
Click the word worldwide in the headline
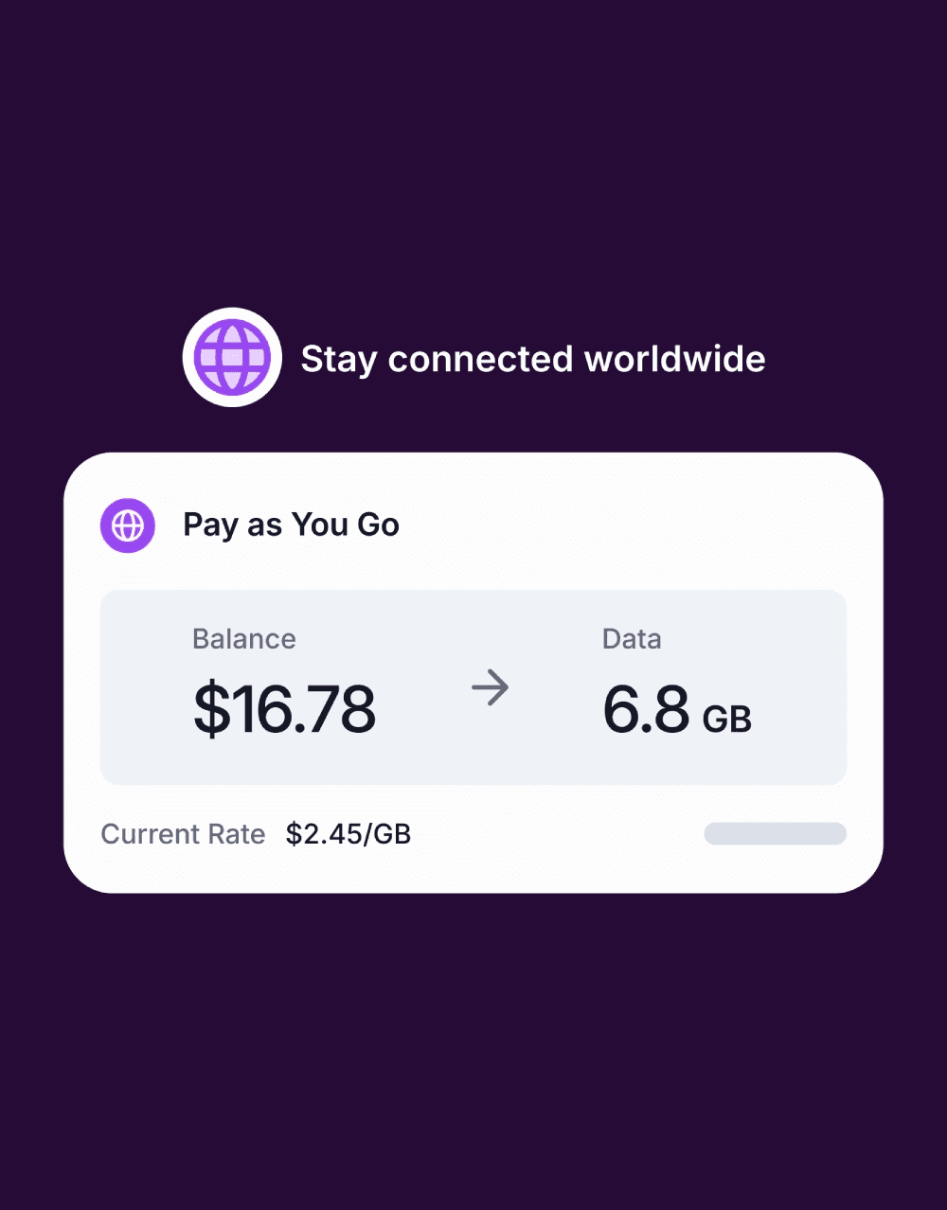pyautogui.click(x=675, y=359)
